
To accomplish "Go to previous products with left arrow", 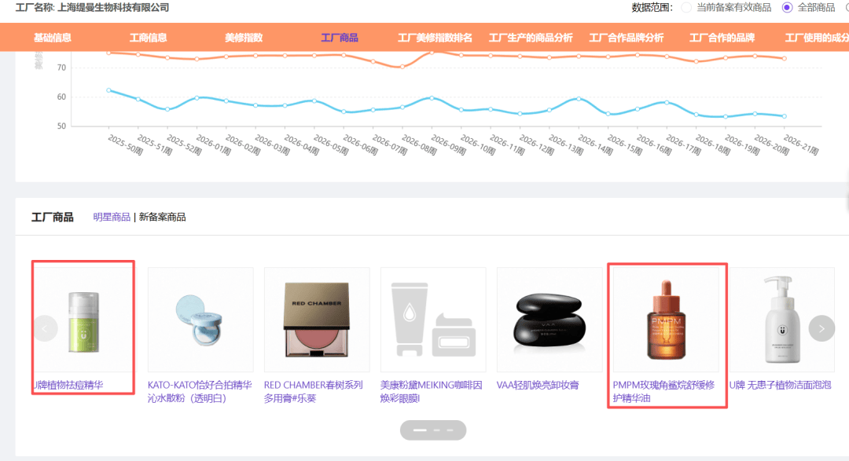I will [x=45, y=328].
